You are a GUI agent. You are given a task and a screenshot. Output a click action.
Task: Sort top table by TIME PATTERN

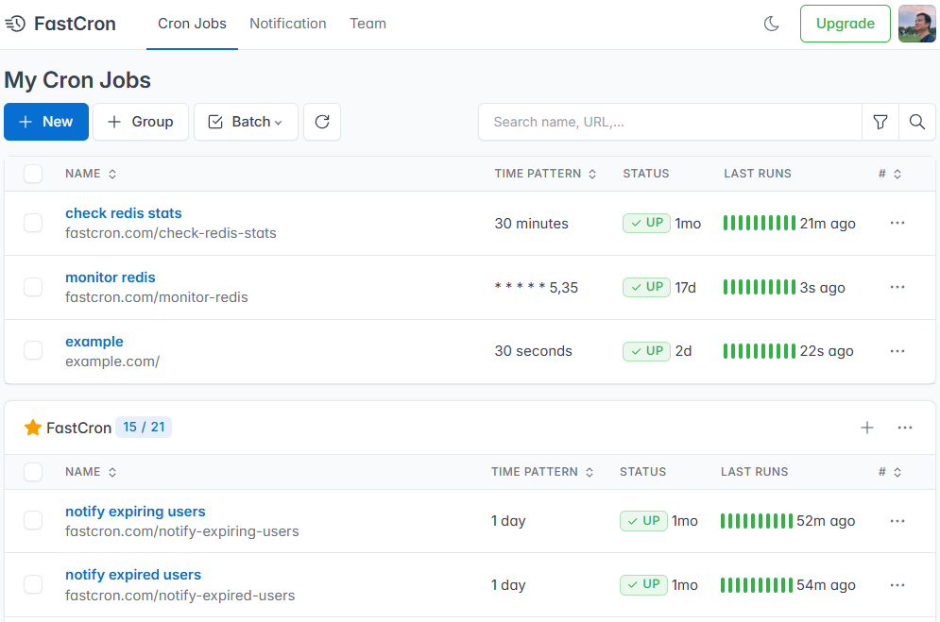tap(545, 174)
